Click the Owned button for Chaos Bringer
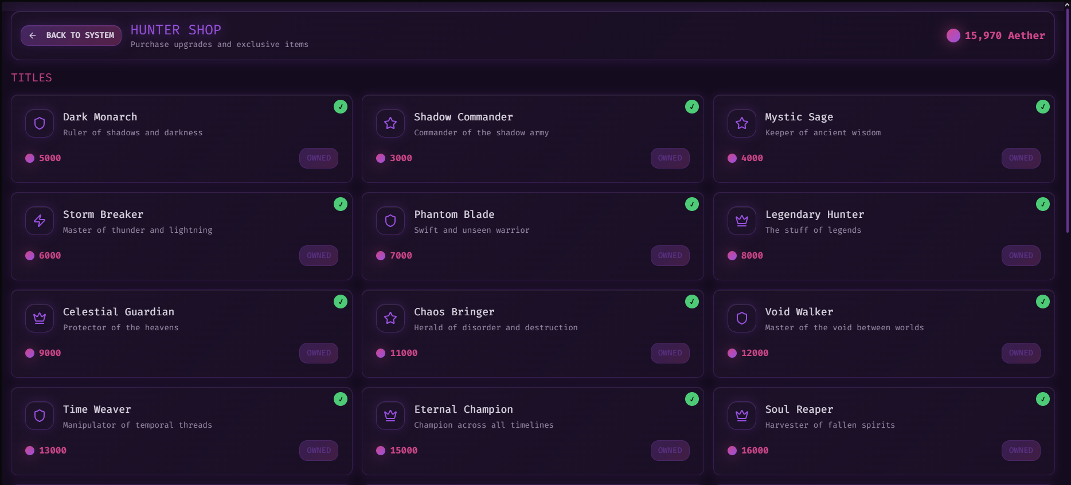 pyautogui.click(x=670, y=353)
